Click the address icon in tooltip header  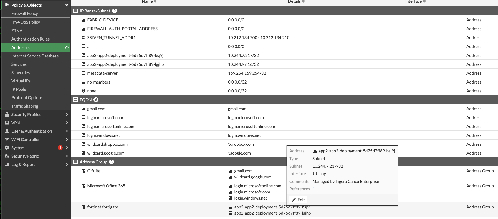(315, 151)
